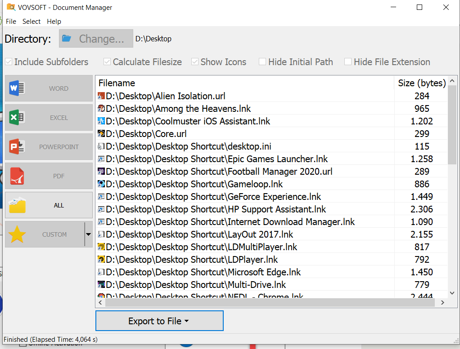Viewport: 460px width, 349px height.
Task: Click the vertical scrollbar down arrow
Action: 452,293
